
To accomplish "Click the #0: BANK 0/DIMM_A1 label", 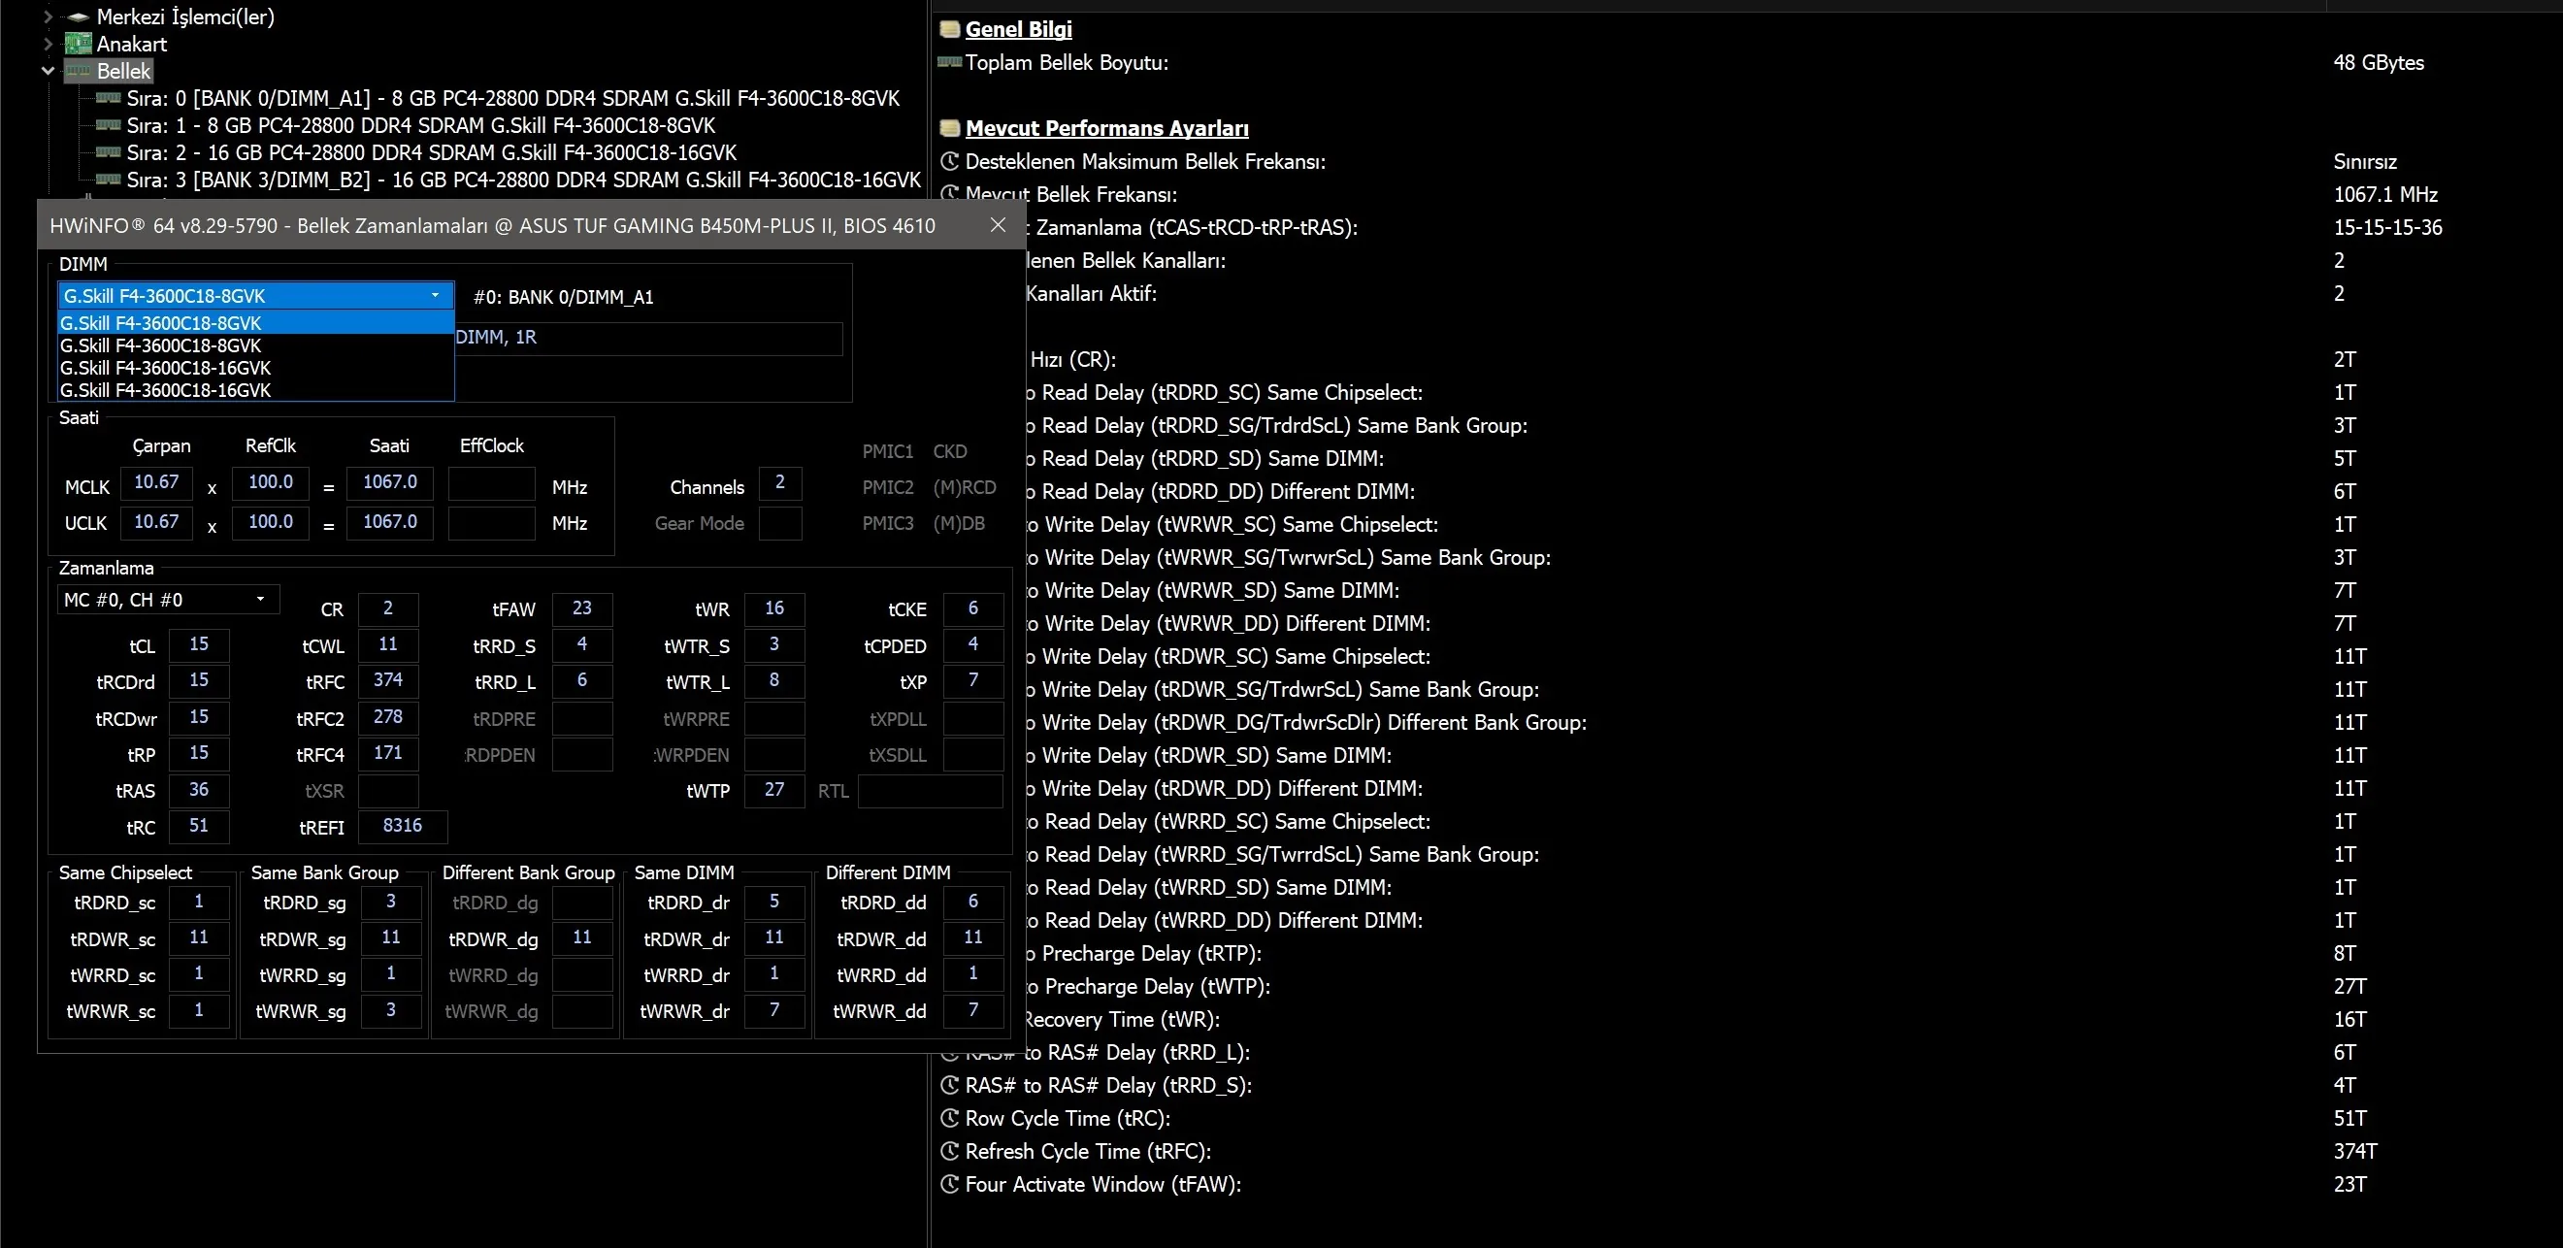I will click(563, 297).
